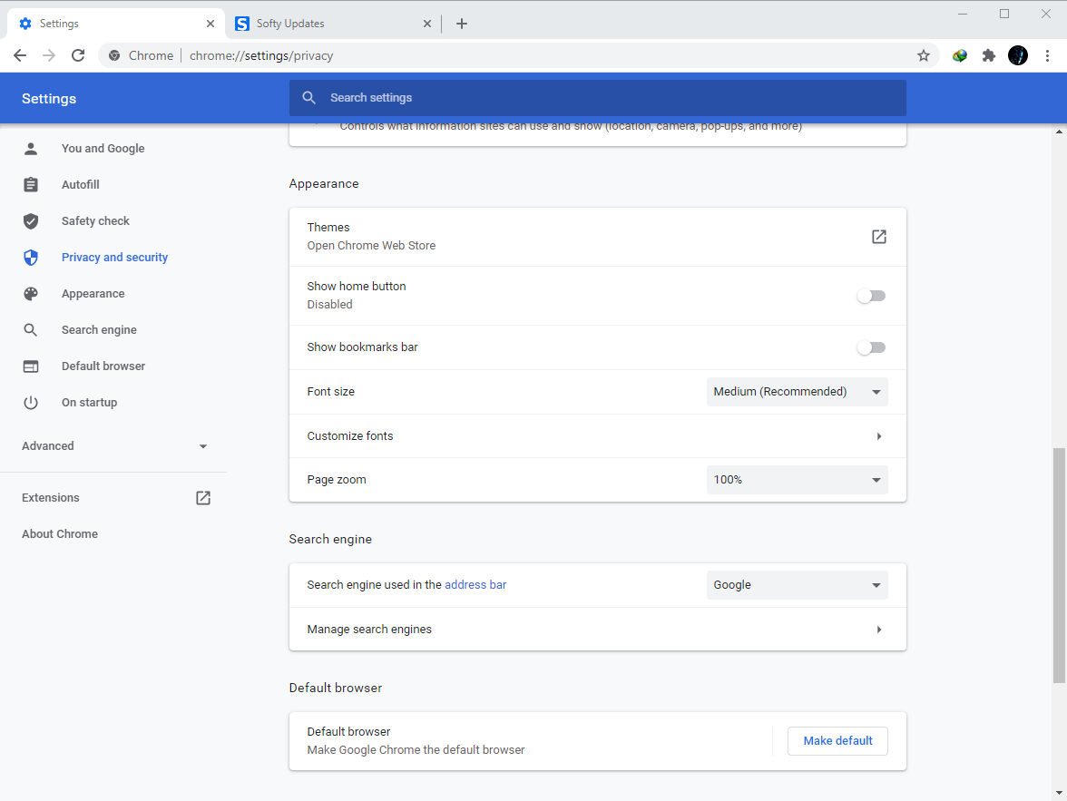The image size is (1067, 801).
Task: Select Safety check in the sidebar
Action: (95, 221)
